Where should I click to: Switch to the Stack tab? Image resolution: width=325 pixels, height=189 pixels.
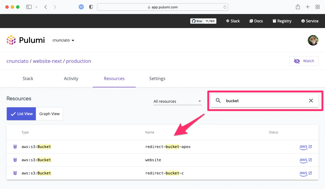[x=28, y=78]
